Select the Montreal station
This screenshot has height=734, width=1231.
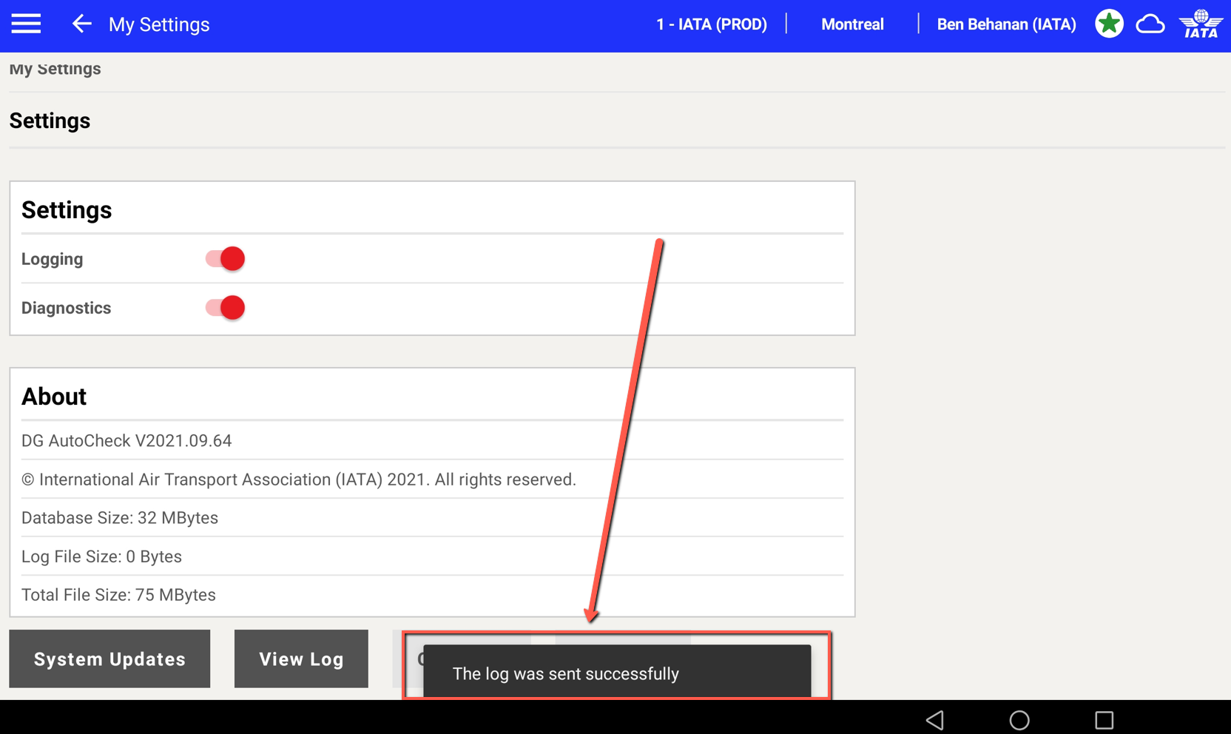[852, 24]
